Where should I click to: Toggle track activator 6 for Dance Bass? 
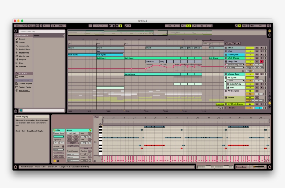tap(250, 74)
